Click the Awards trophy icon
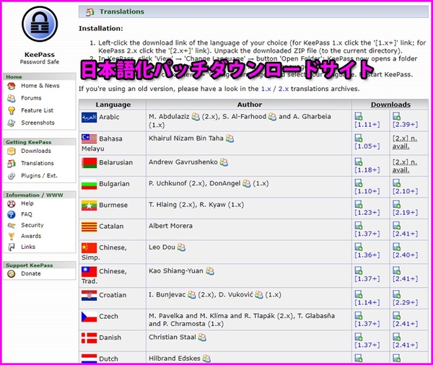 pyautogui.click(x=12, y=237)
